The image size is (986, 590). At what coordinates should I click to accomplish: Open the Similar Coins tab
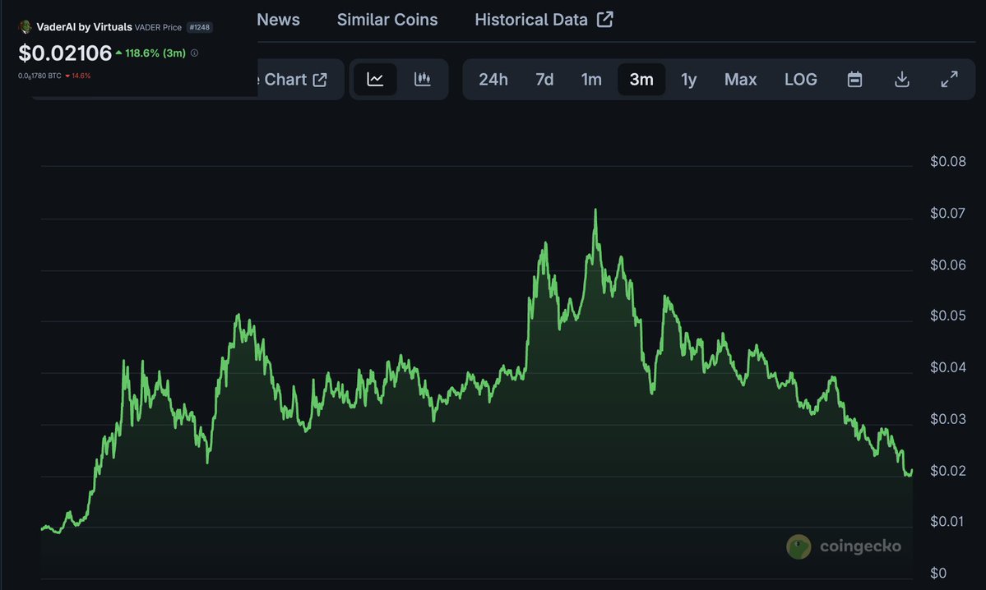pyautogui.click(x=387, y=20)
